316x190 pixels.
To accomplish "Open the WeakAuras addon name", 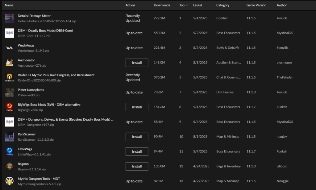I will 26,45.
